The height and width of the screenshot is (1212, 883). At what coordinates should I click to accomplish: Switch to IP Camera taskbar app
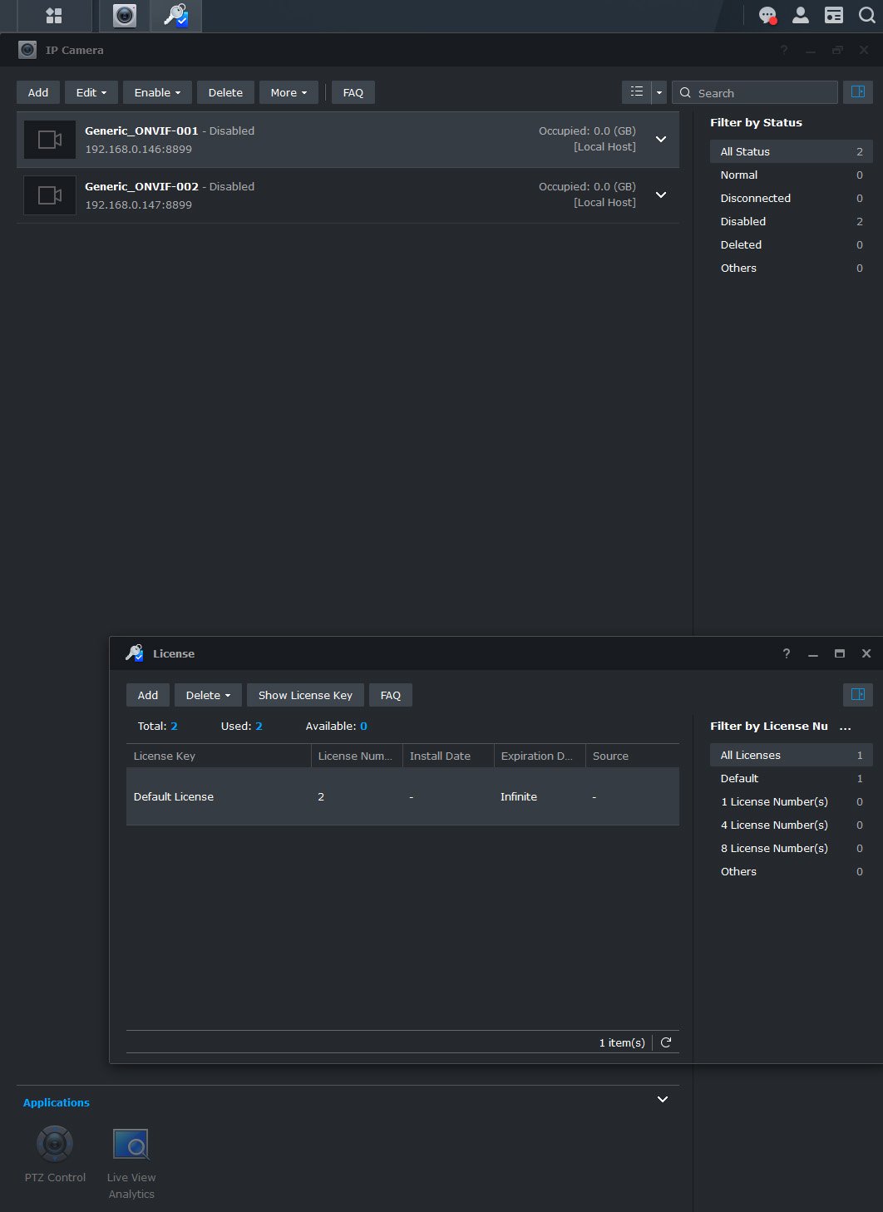click(125, 16)
